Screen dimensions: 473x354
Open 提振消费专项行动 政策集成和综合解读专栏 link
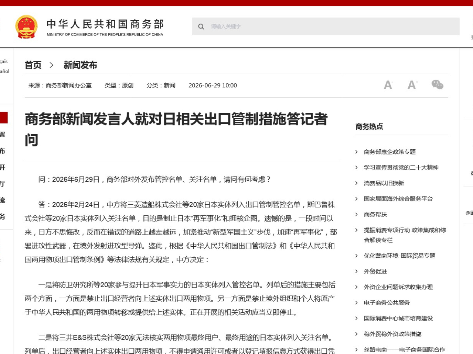point(405,235)
